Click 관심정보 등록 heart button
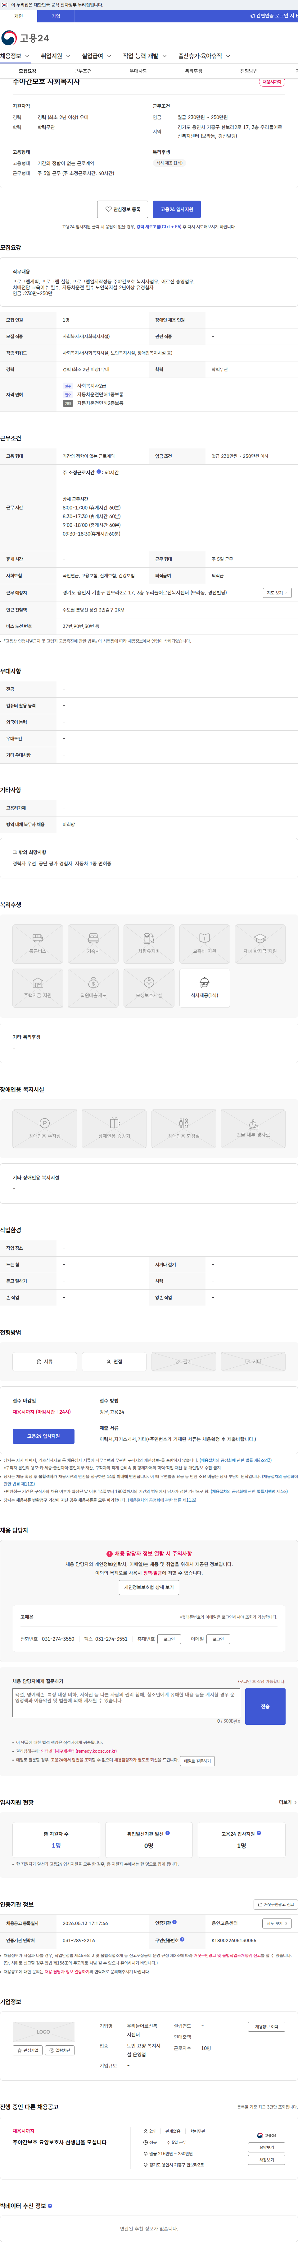The width and height of the screenshot is (298, 2242). (x=123, y=209)
